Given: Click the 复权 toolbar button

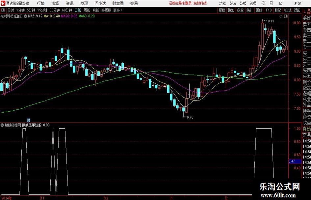Looking at the screenshot, I should click(x=222, y=10).
